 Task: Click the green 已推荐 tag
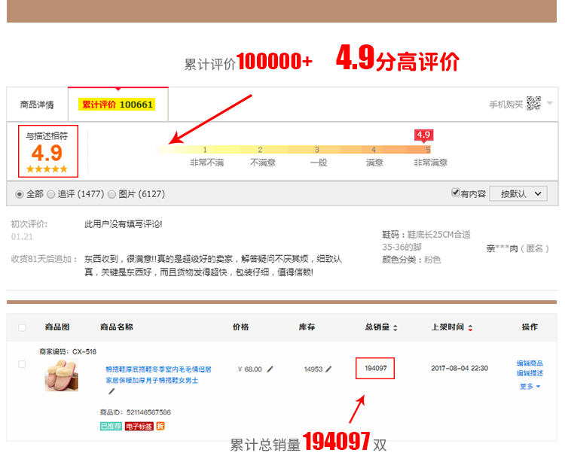click(x=111, y=426)
